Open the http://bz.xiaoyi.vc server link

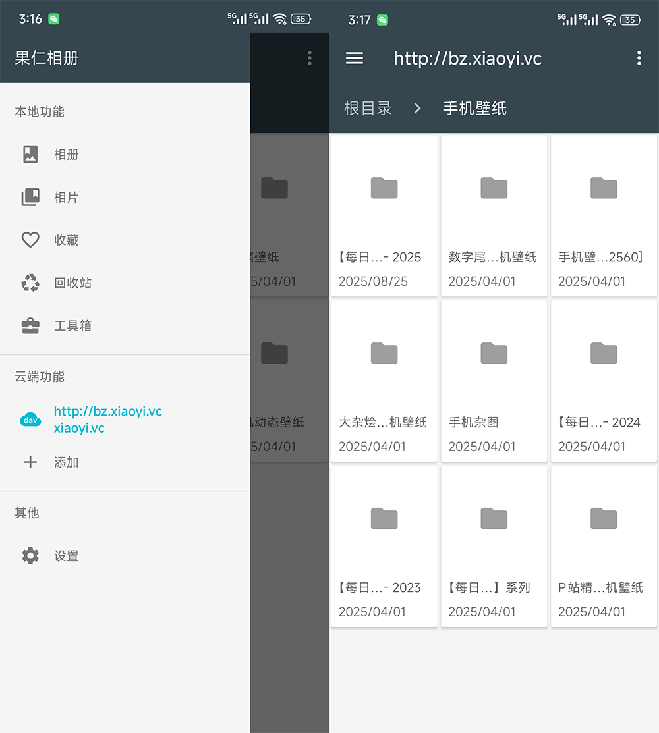pos(107,420)
